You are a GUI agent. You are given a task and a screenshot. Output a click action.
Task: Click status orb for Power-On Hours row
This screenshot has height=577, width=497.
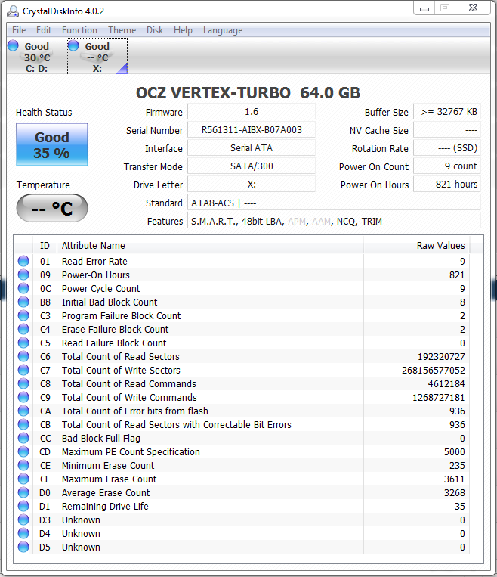(x=23, y=275)
